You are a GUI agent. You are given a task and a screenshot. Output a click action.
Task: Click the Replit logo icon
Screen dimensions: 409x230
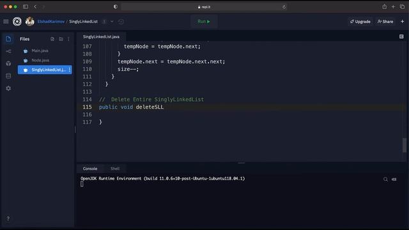tap(17, 21)
